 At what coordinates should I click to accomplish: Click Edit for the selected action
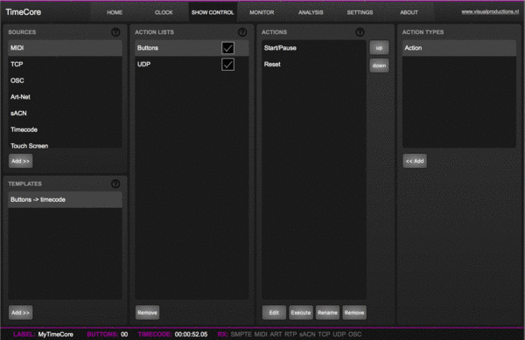coord(274,313)
